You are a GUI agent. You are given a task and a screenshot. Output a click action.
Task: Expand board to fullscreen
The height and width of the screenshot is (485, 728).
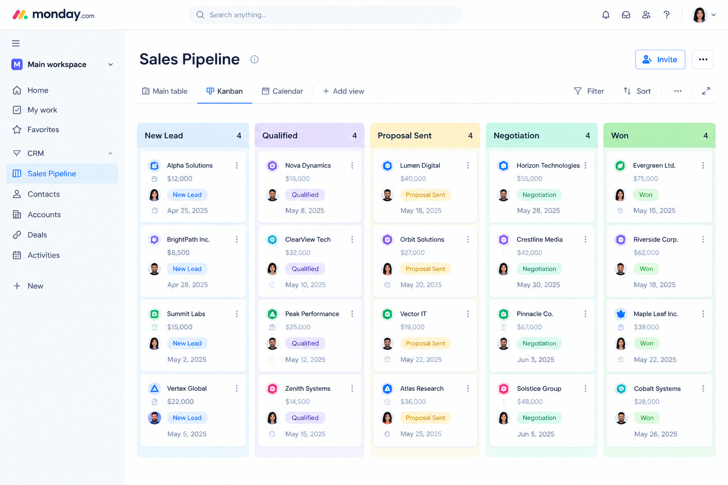coord(706,91)
